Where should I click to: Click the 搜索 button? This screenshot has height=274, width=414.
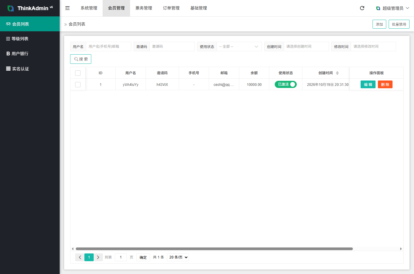[x=81, y=59]
